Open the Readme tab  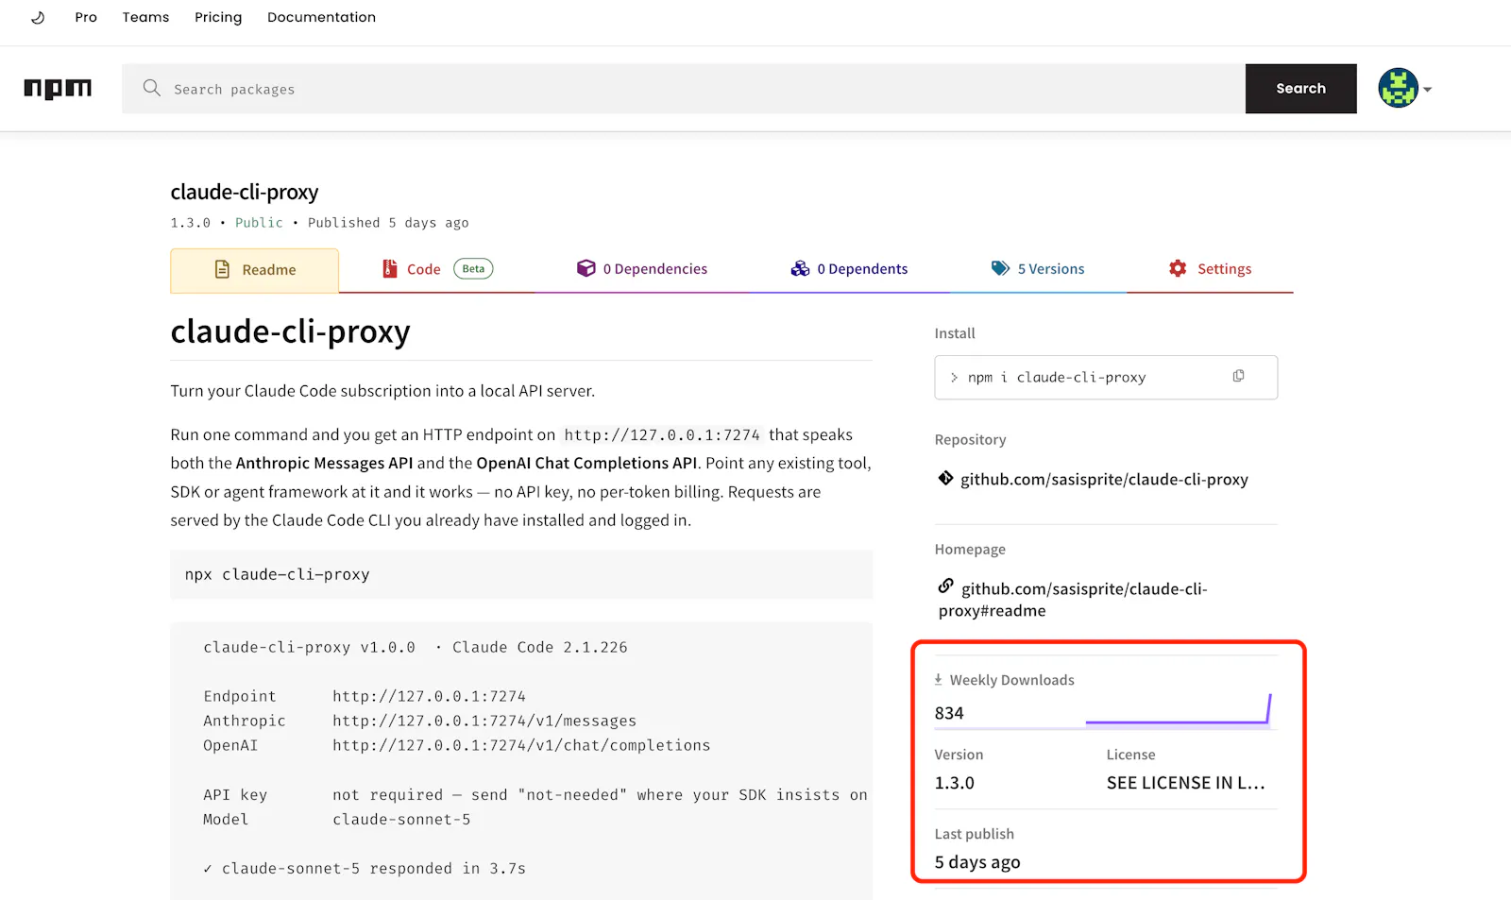(x=254, y=270)
